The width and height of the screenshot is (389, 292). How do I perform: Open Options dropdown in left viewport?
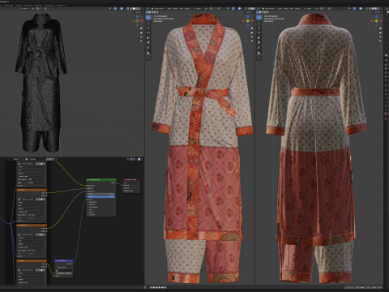point(138,12)
